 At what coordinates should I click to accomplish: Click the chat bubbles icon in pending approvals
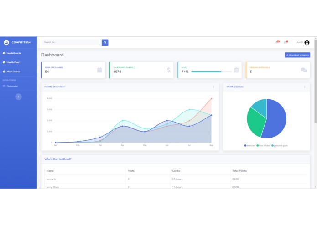point(304,70)
